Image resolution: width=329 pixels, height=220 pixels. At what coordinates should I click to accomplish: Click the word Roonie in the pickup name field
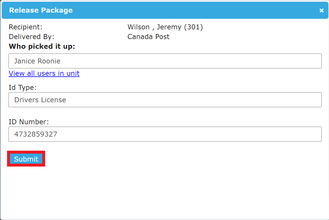tap(50, 61)
